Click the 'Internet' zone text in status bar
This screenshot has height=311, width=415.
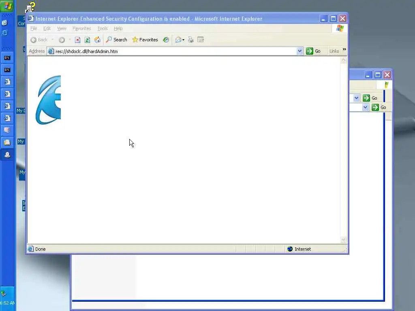(303, 249)
